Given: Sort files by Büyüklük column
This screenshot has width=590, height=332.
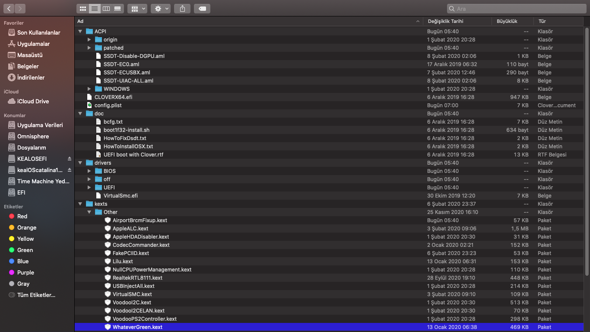Looking at the screenshot, I should (507, 21).
